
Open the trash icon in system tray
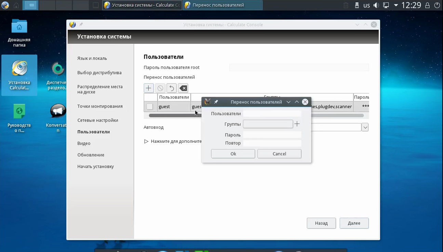click(x=346, y=5)
